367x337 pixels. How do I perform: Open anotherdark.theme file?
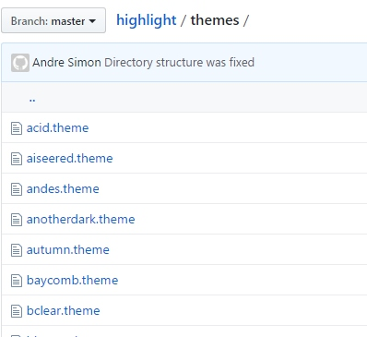click(80, 219)
